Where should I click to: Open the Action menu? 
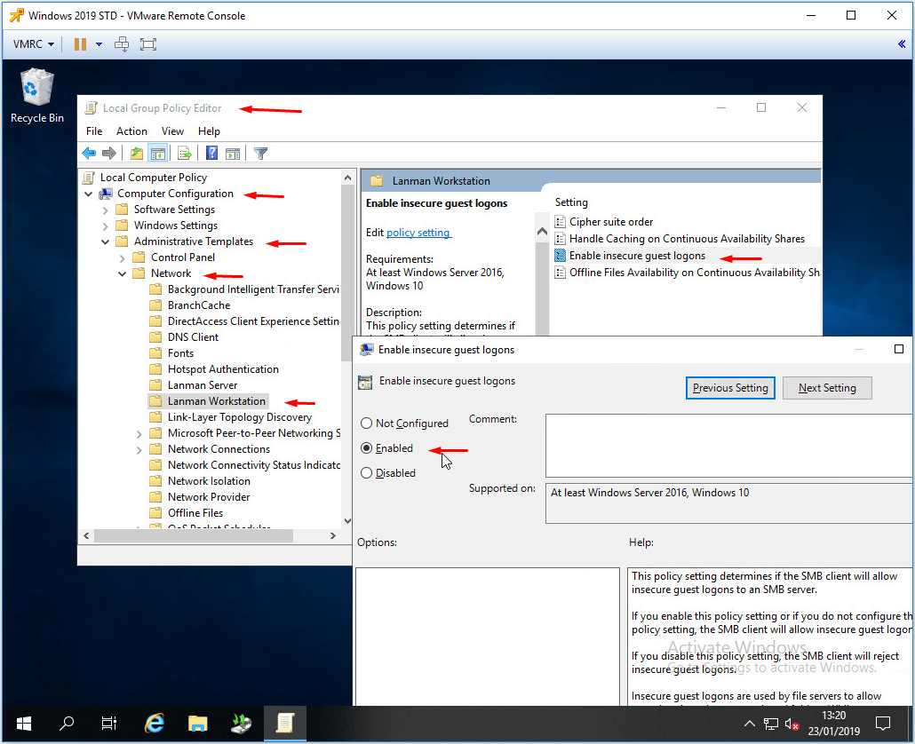[131, 131]
